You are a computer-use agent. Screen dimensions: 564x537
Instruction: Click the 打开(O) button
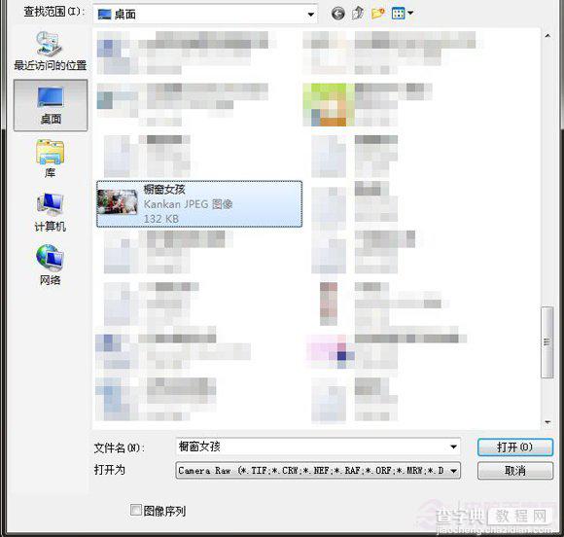pyautogui.click(x=514, y=447)
